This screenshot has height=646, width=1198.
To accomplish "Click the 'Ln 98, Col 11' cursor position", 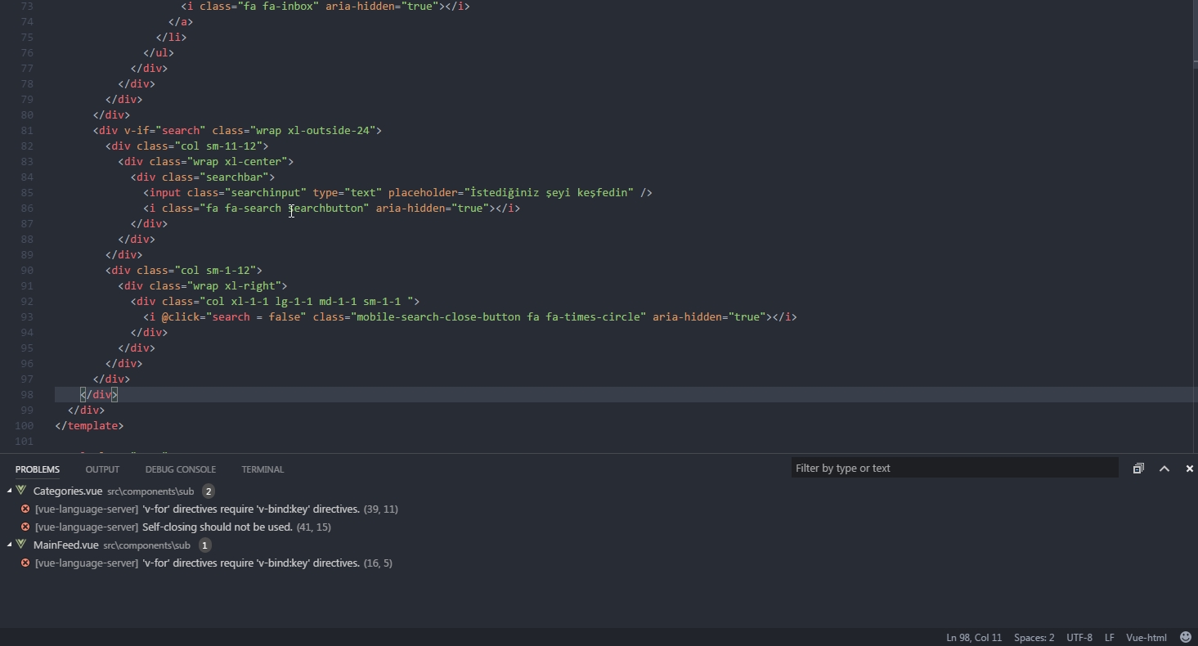I will pyautogui.click(x=974, y=638).
